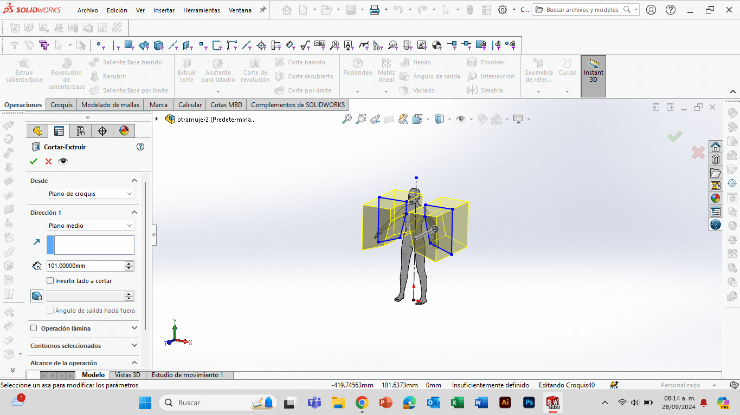Click Asistente para taladro button

click(x=218, y=71)
